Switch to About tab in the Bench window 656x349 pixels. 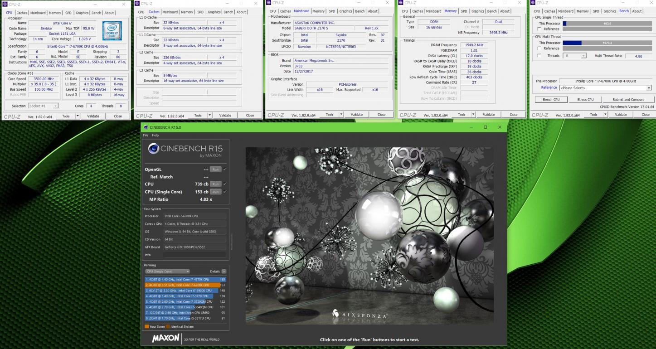point(637,11)
